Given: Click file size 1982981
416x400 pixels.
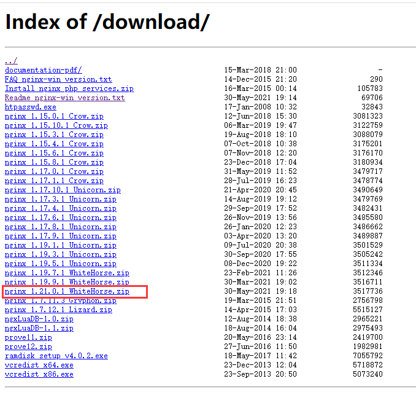Looking at the screenshot, I should click(x=368, y=347).
